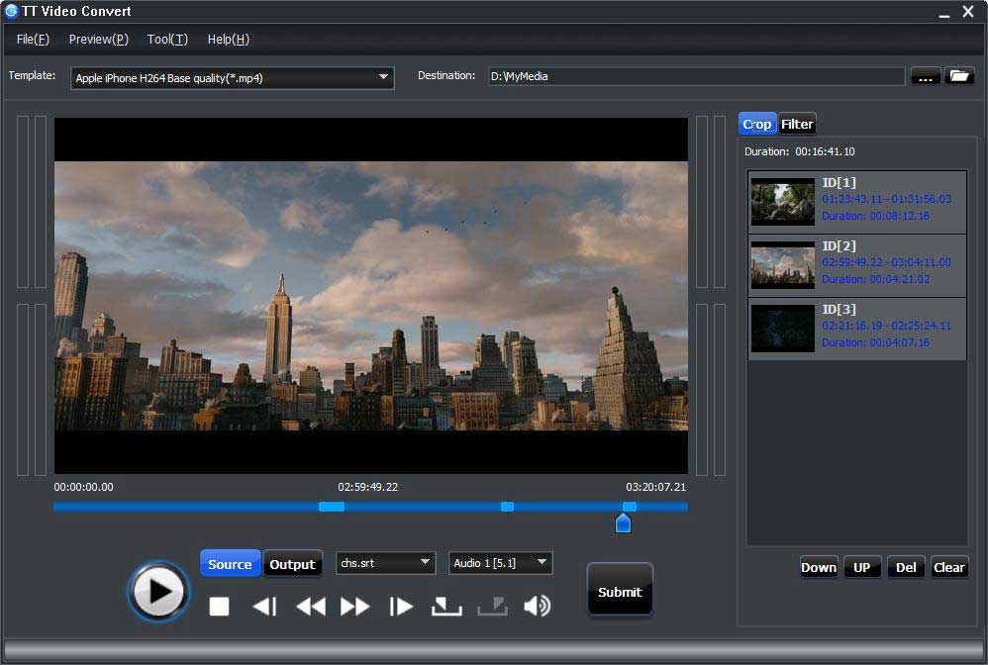The image size is (988, 665).
Task: Switch preview to Source mode
Action: (x=230, y=564)
